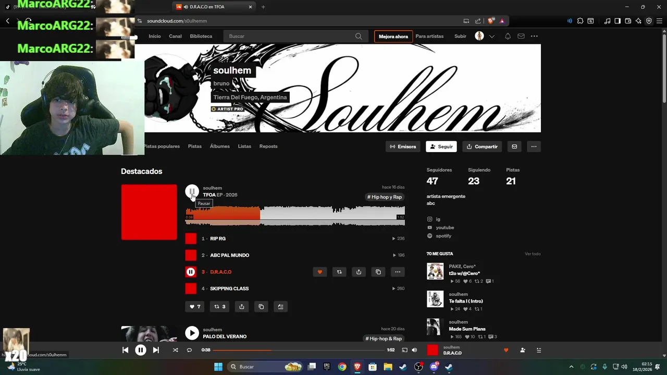Show the browser sidebar panel
667x375 pixels.
(617, 21)
